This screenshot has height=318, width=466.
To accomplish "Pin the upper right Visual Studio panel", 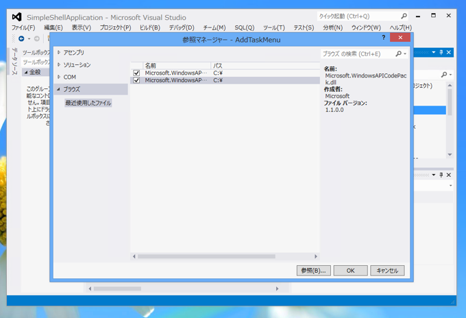I will point(441,52).
